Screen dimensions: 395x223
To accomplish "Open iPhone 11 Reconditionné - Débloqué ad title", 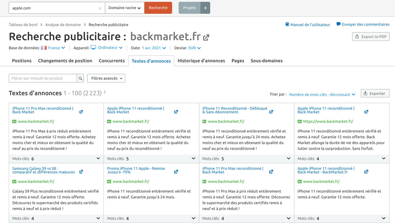I will pos(235,110).
